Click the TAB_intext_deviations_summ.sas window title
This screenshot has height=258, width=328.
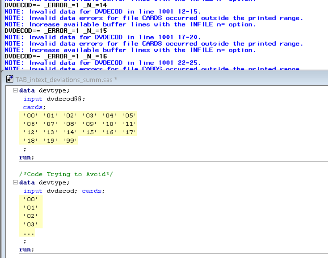pos(66,80)
